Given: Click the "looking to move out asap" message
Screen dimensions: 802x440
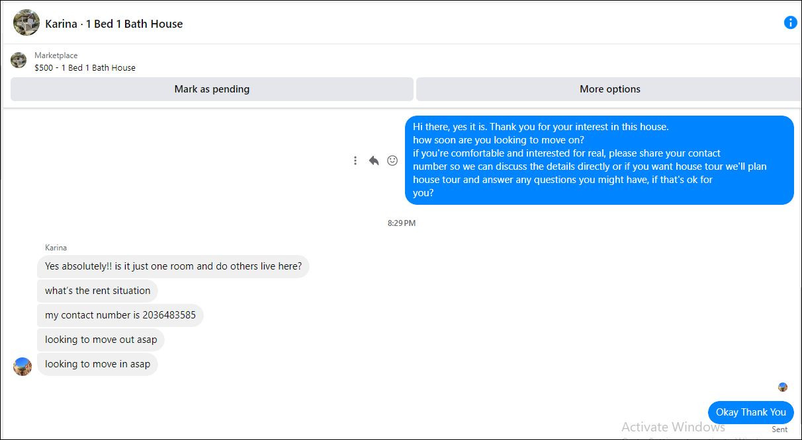Looking at the screenshot, I should [x=101, y=340].
